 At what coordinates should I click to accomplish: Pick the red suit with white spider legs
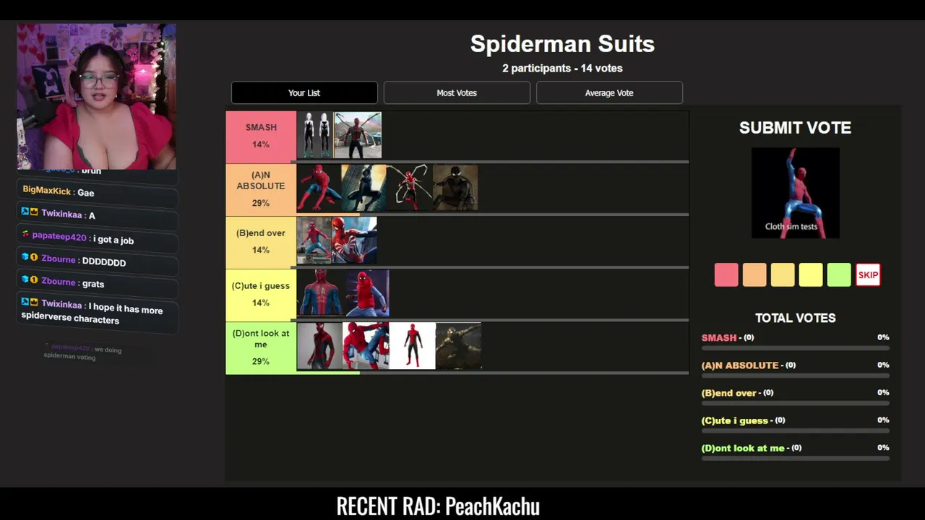click(409, 188)
